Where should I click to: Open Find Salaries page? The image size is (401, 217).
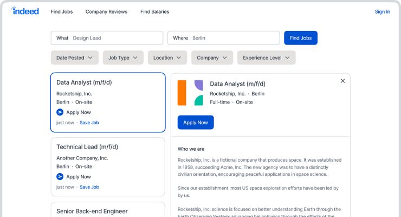tap(155, 11)
